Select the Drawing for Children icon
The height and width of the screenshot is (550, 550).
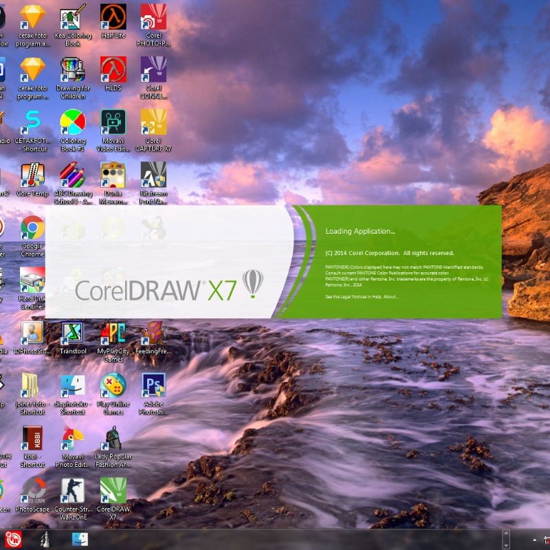tap(73, 78)
